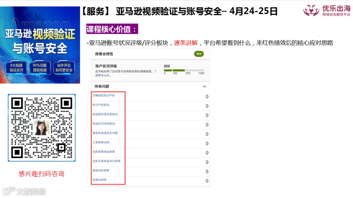Open the 食品和商品安全问题 issue link
This screenshot has width=353, height=198.
tap(105, 133)
